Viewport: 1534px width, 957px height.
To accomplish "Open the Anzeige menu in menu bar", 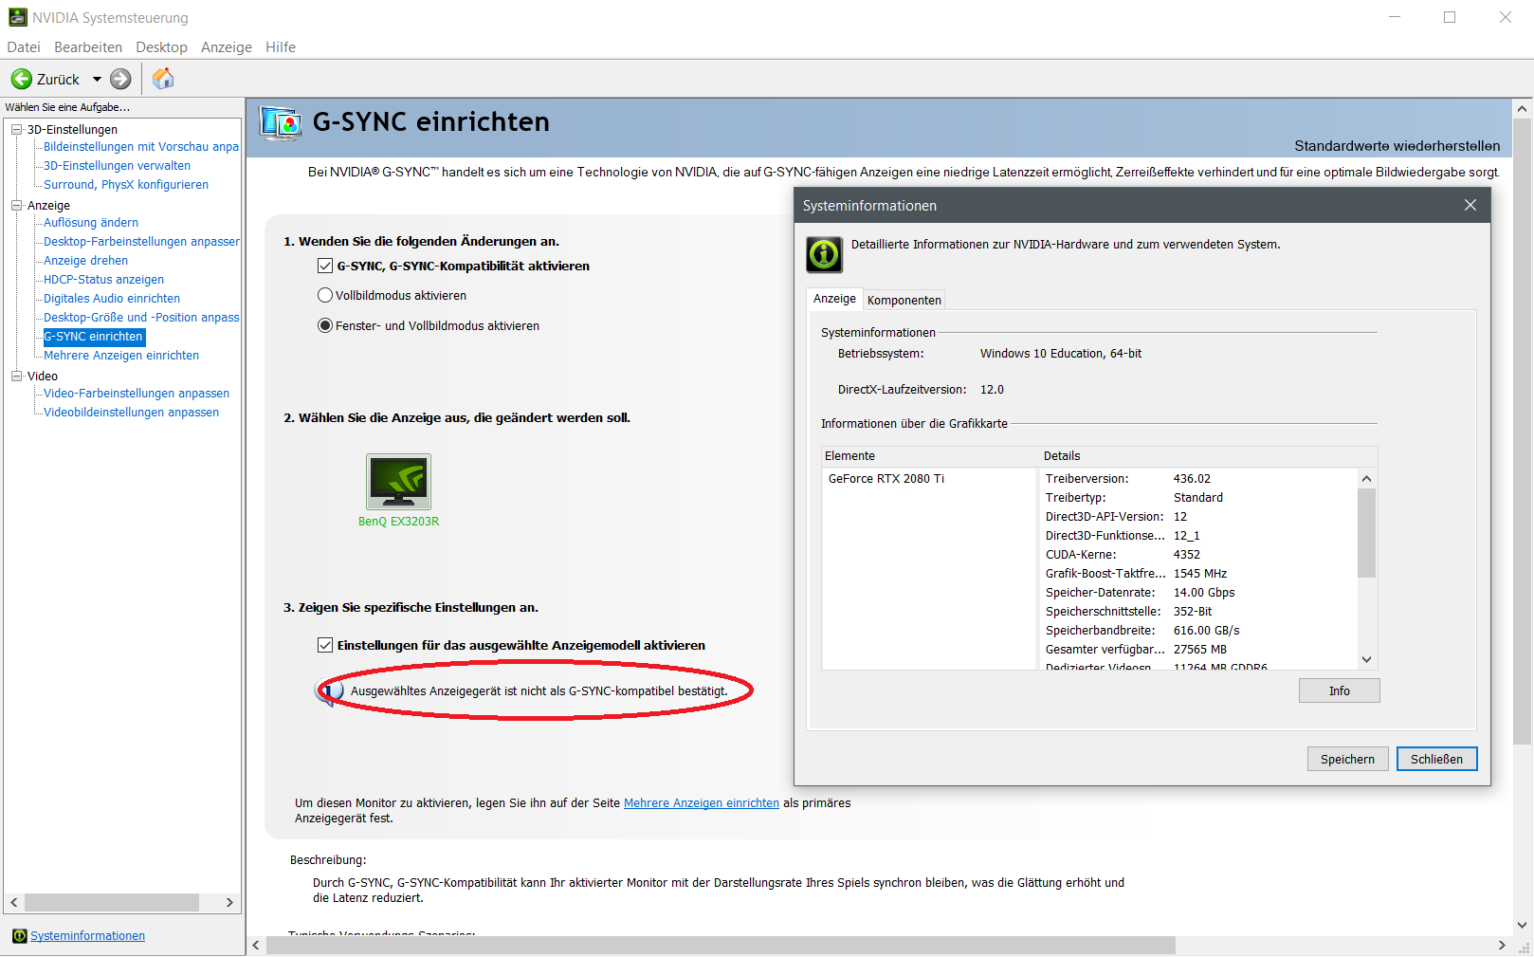I will pos(227,47).
